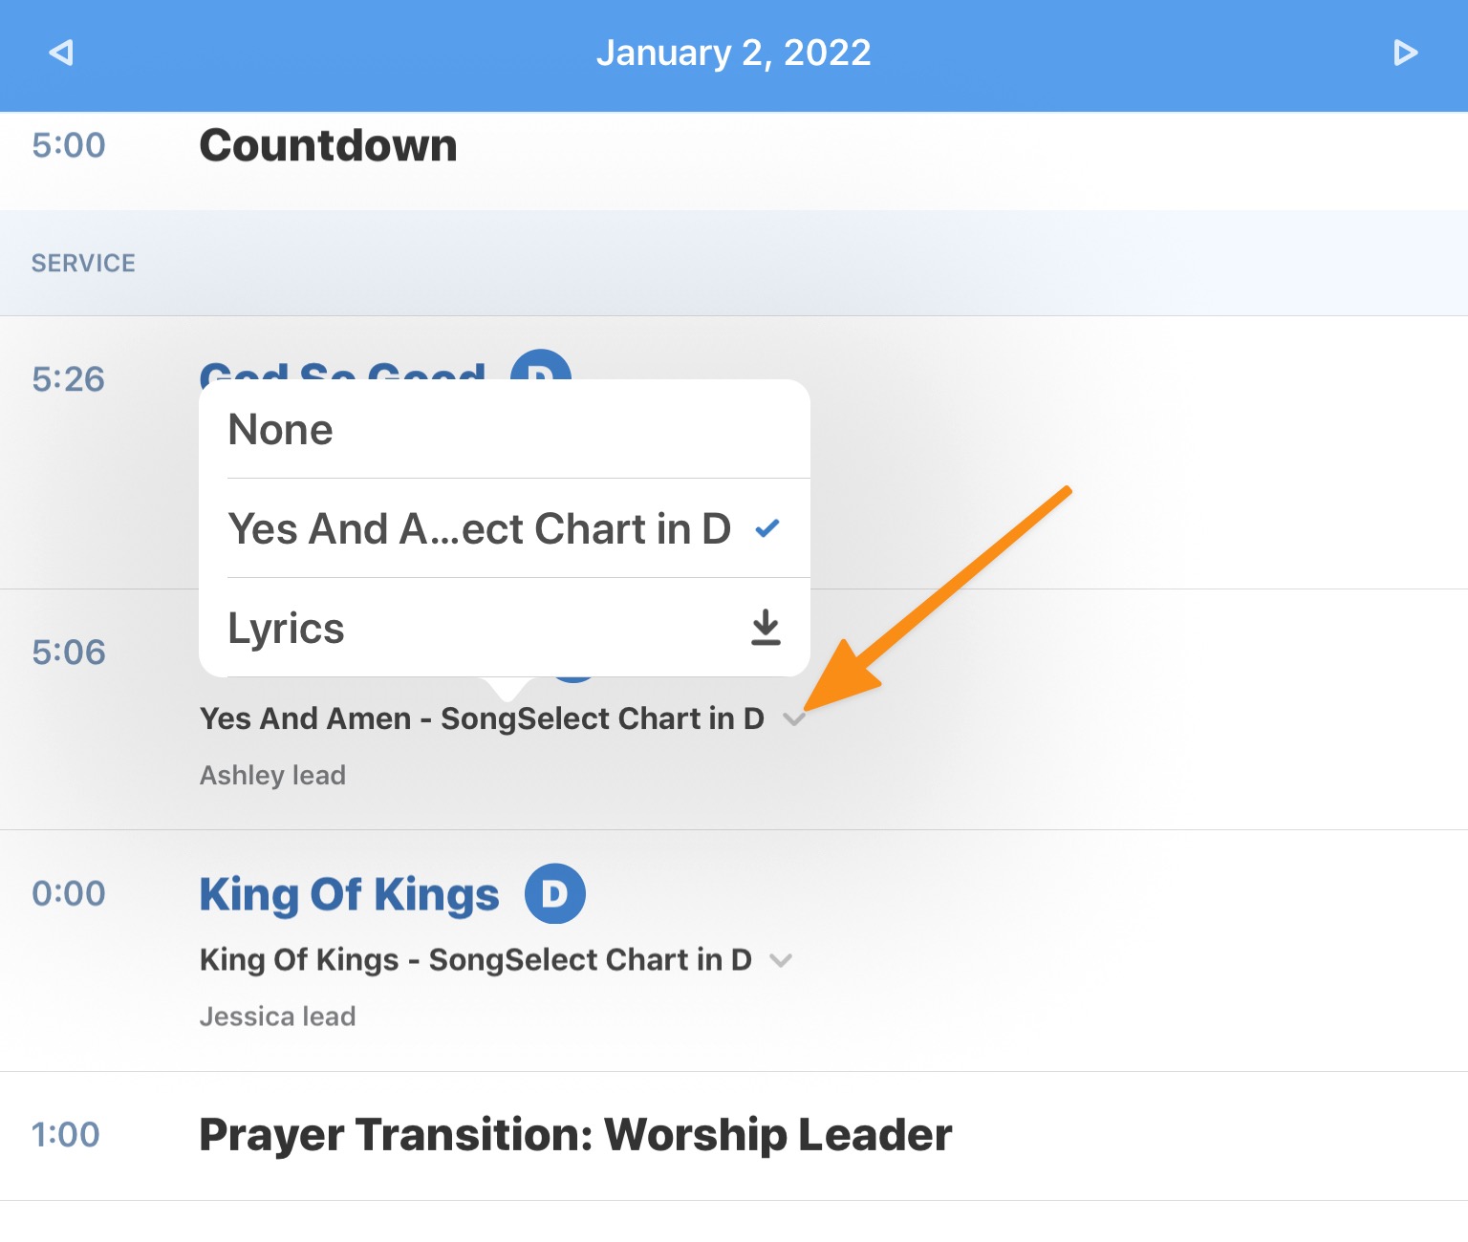Go to previous plan date arrow
This screenshot has width=1468, height=1242.
(x=61, y=53)
